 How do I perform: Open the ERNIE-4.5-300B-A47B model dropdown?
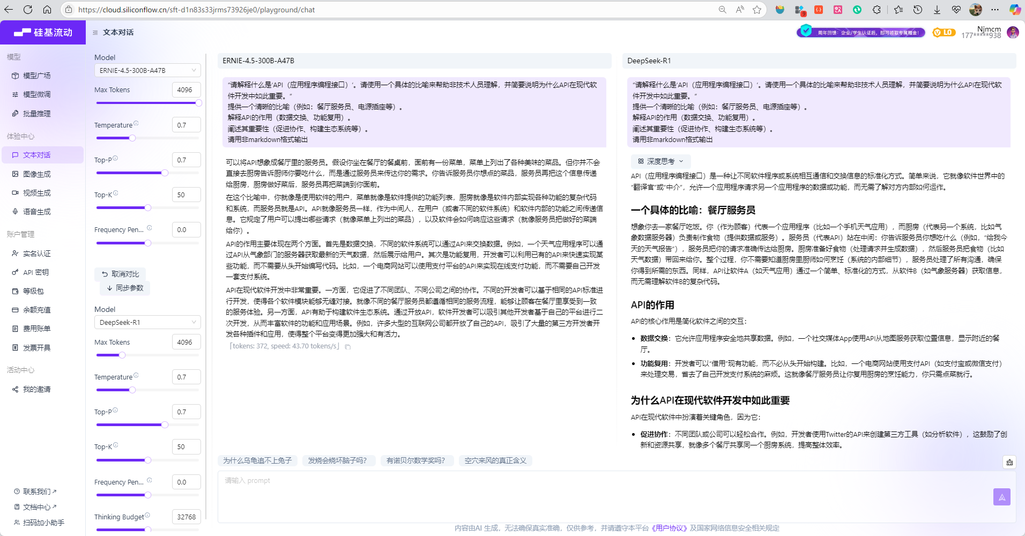(x=147, y=70)
